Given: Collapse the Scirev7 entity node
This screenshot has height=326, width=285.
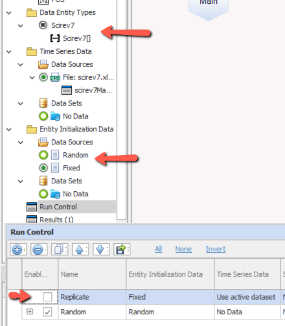Looking at the screenshot, I should [20, 26].
